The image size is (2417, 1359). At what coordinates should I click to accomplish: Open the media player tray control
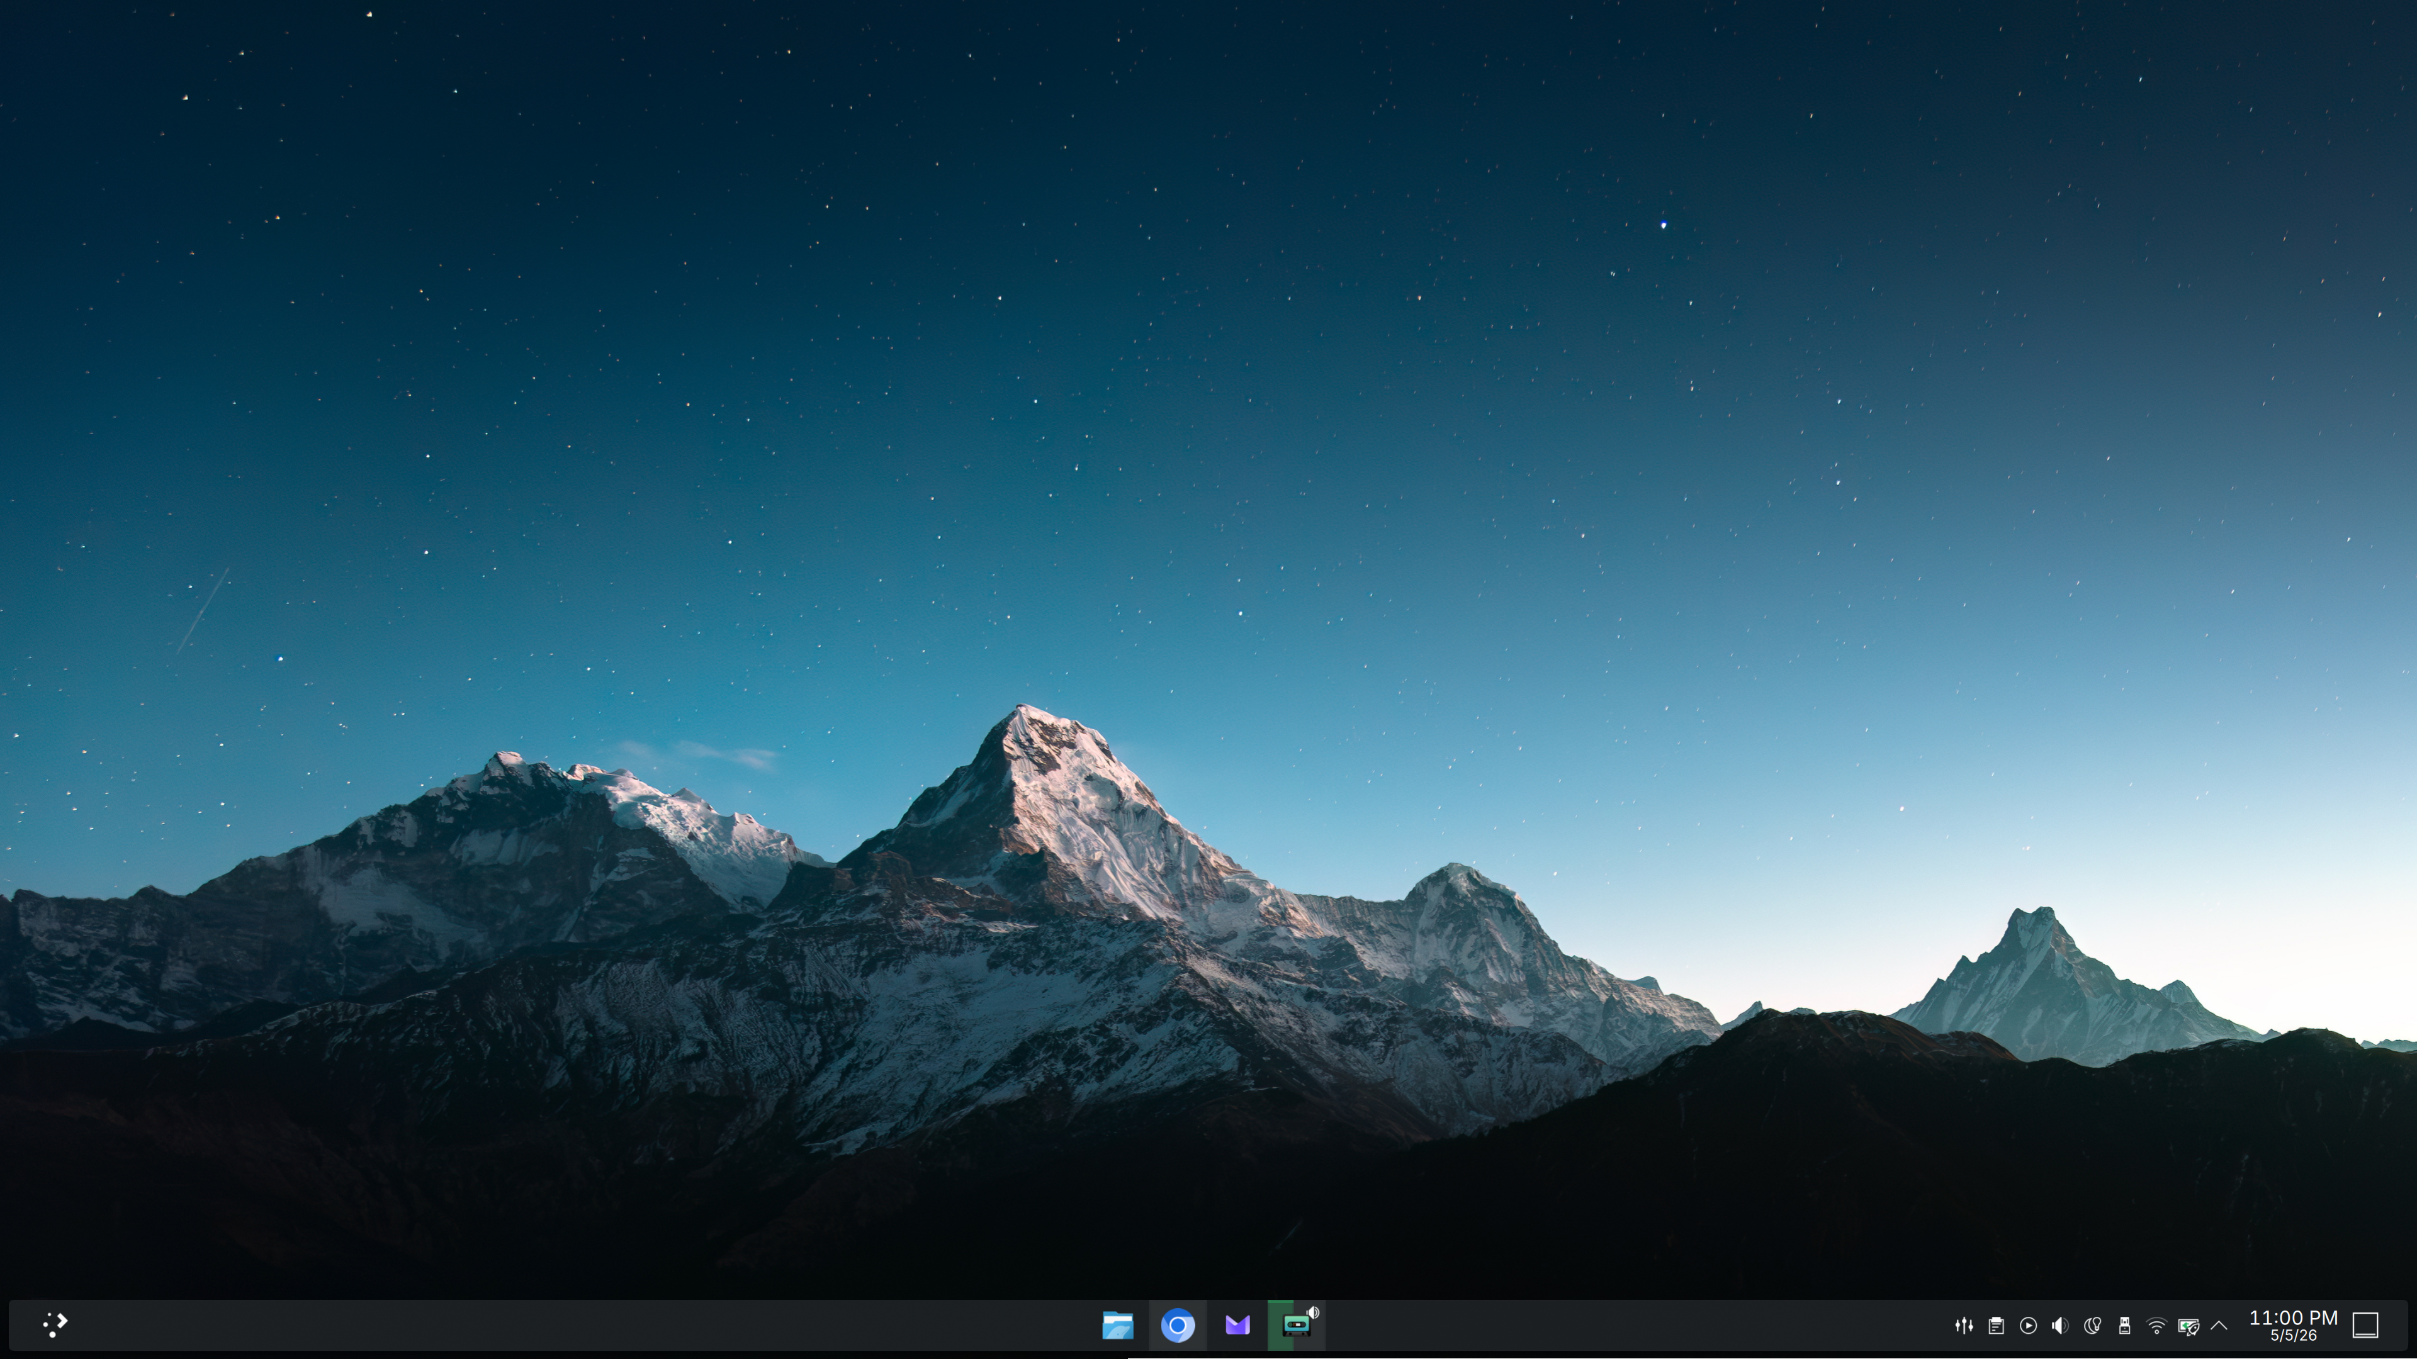(2027, 1325)
